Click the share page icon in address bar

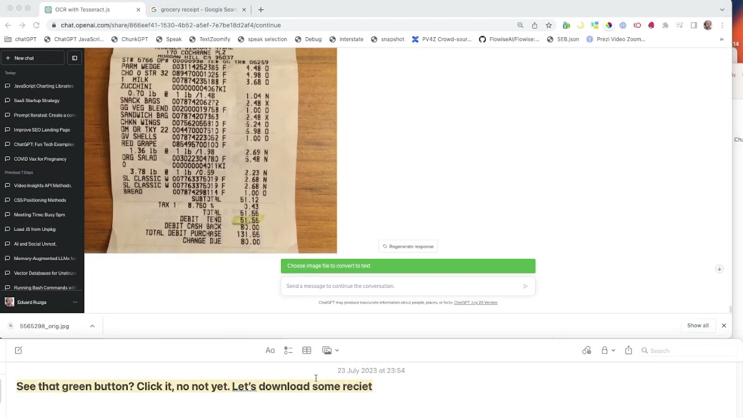(x=535, y=25)
